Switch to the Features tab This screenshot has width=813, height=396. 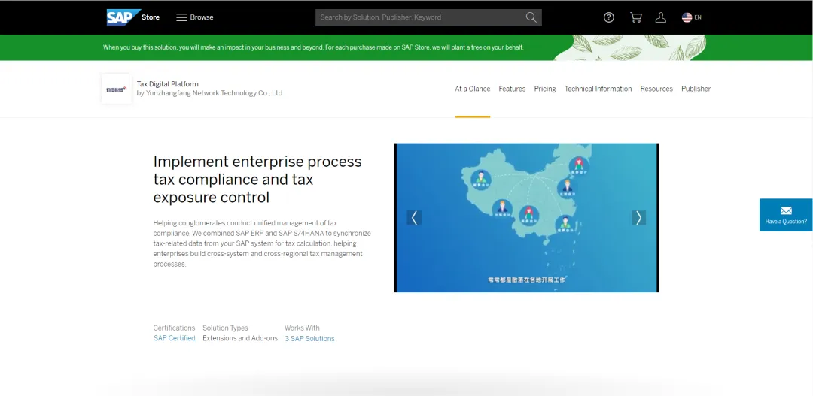click(x=512, y=89)
